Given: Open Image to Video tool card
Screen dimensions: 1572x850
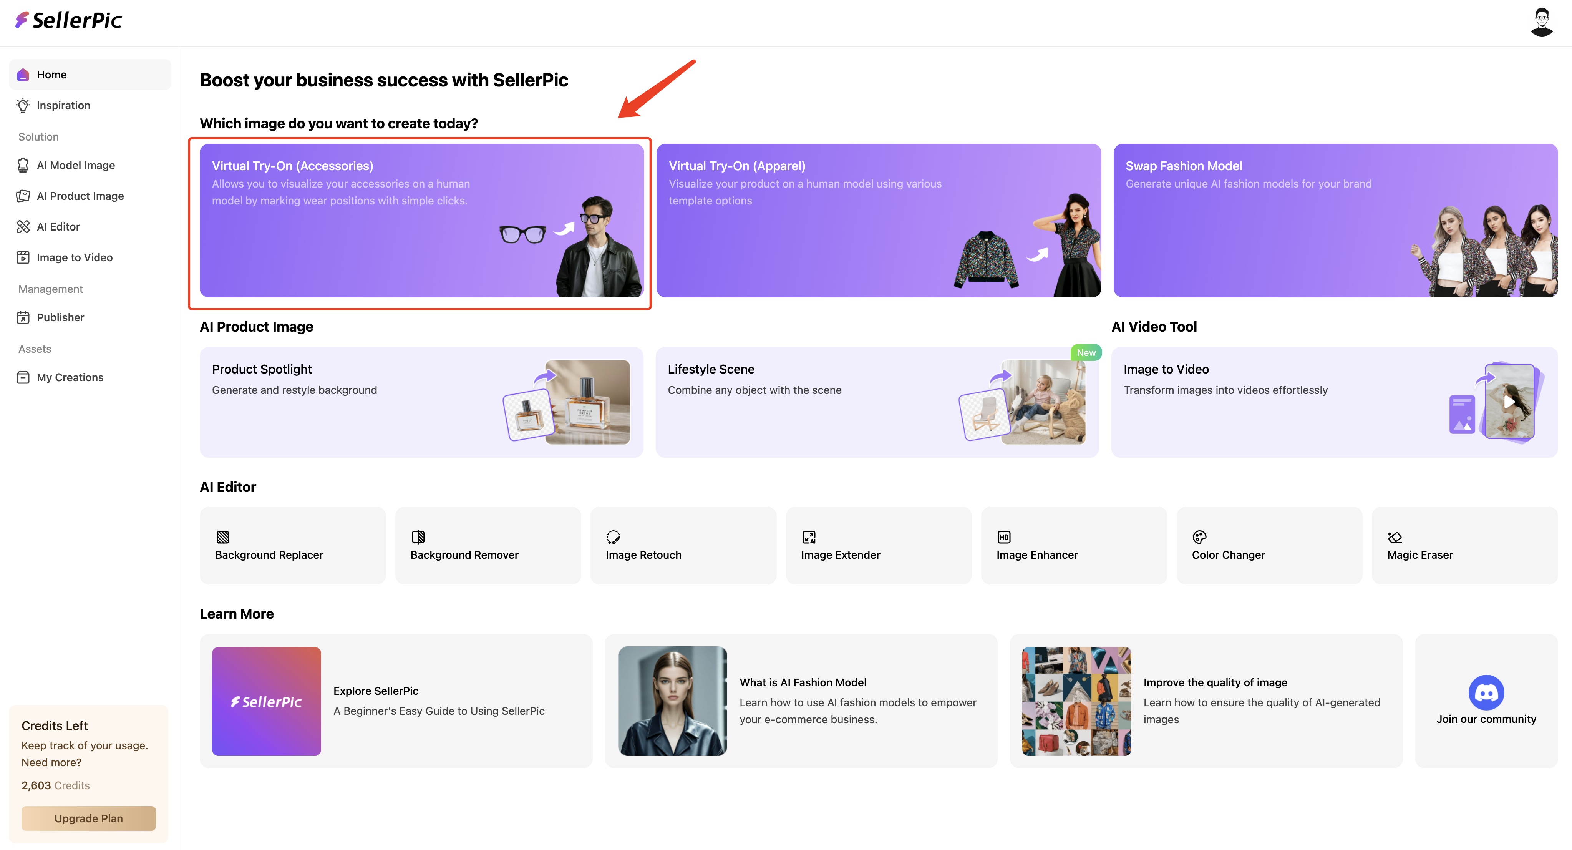Looking at the screenshot, I should tap(1335, 402).
